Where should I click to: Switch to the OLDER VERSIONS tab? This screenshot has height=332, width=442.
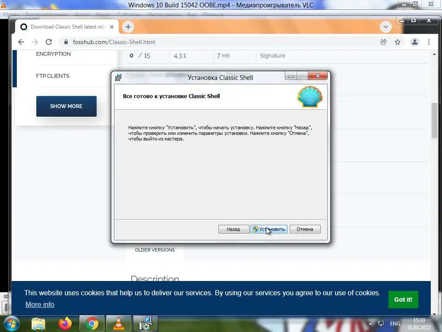point(155,250)
